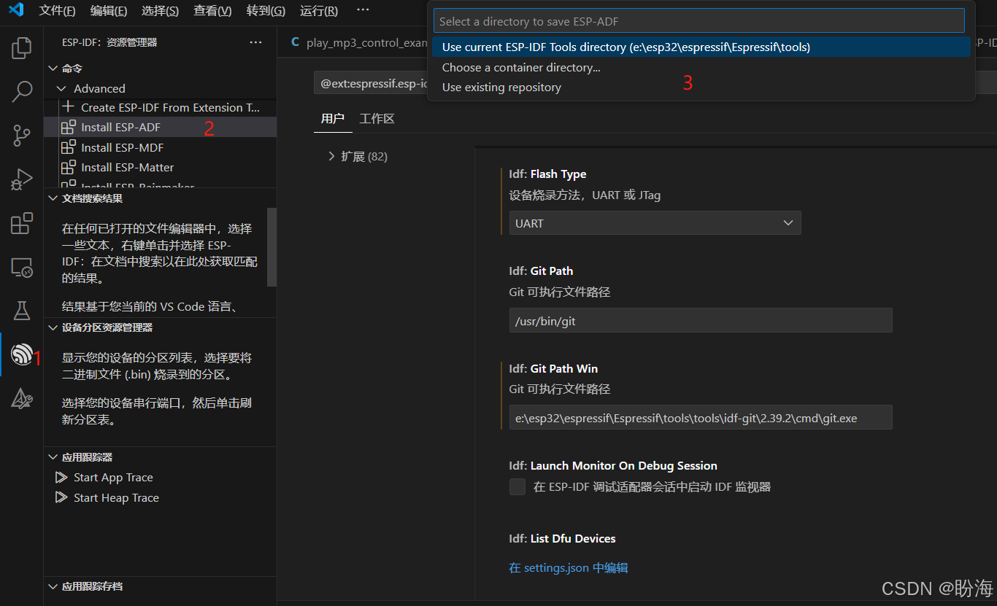The height and width of the screenshot is (606, 997).
Task: Open the 运行(R) menu
Action: 319,11
